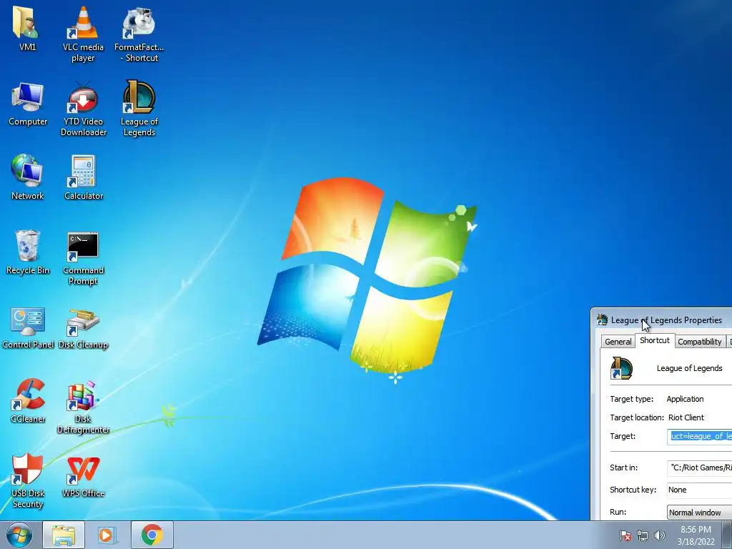
Task: Switch to the Compatibility tab in Properties
Action: [x=699, y=342]
